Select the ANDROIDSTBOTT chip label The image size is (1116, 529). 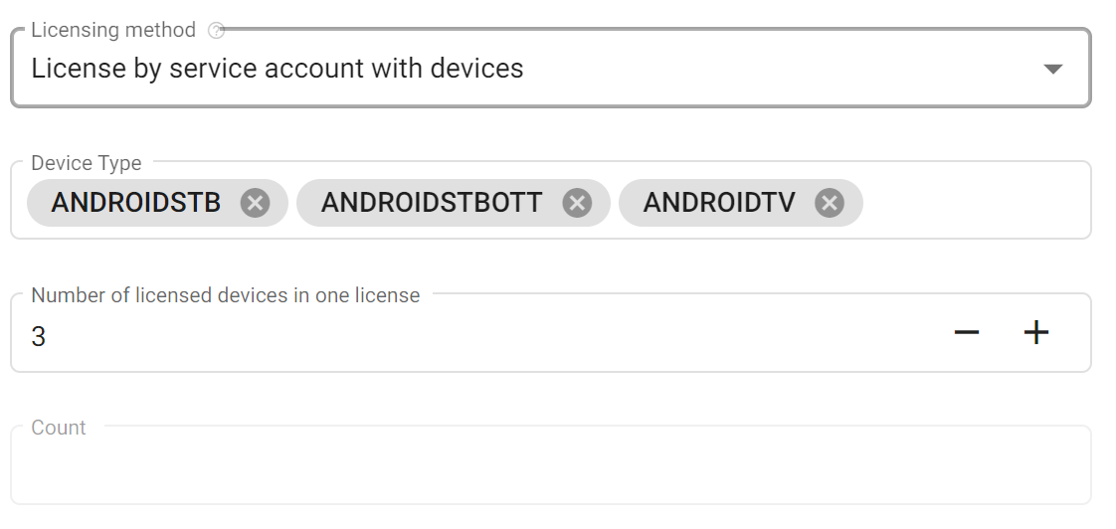pyautogui.click(x=432, y=203)
